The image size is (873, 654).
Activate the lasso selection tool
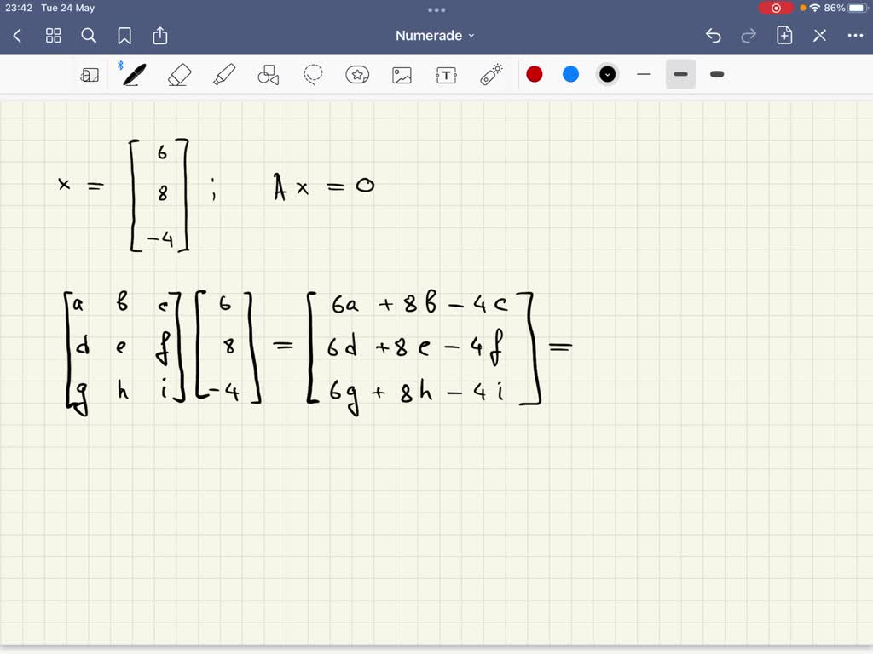pos(312,75)
